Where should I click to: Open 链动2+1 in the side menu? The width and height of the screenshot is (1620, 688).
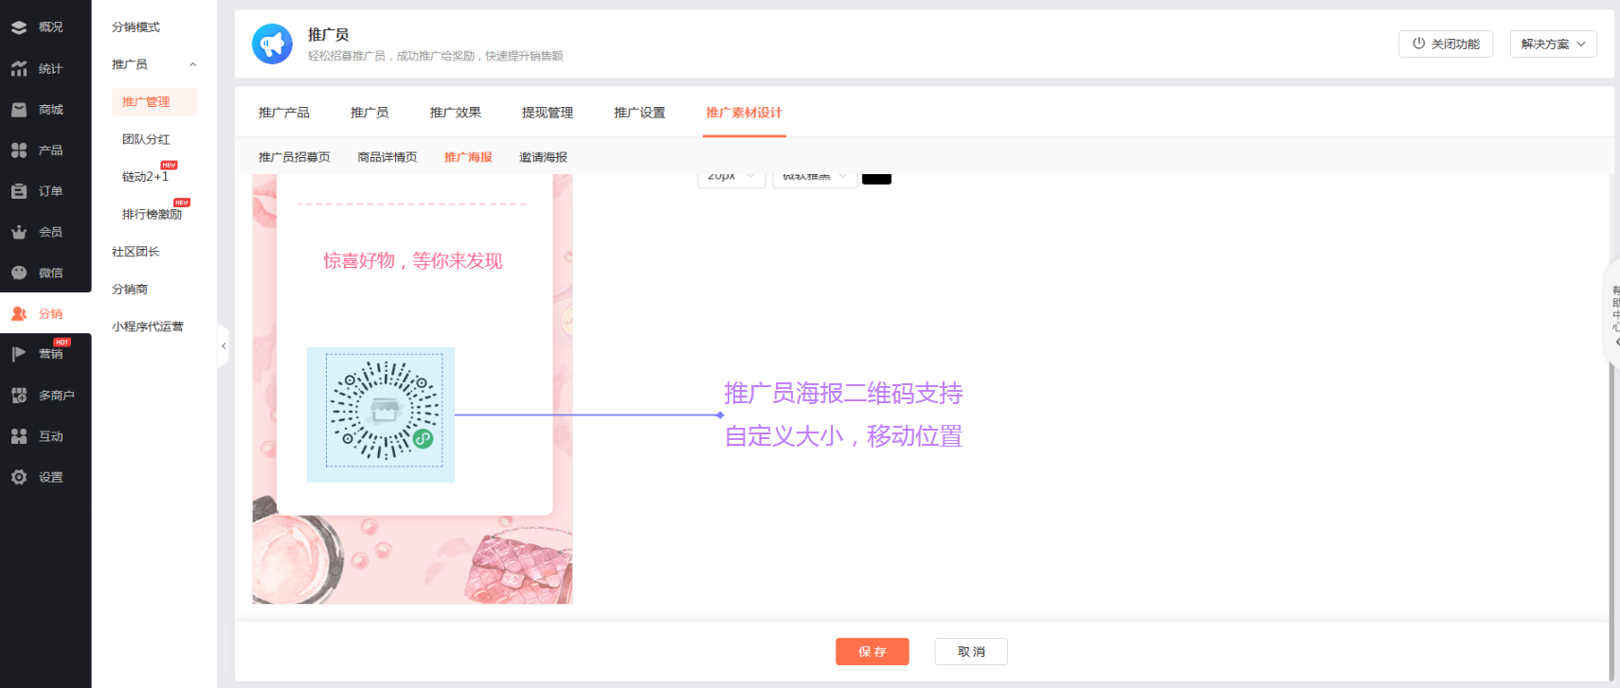pyautogui.click(x=146, y=177)
